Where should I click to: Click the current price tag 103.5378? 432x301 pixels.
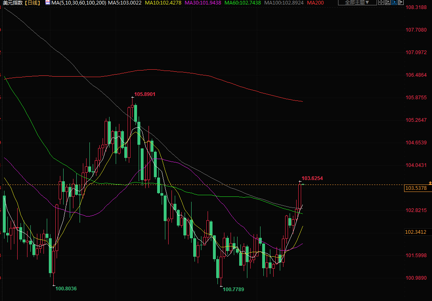click(x=416, y=188)
